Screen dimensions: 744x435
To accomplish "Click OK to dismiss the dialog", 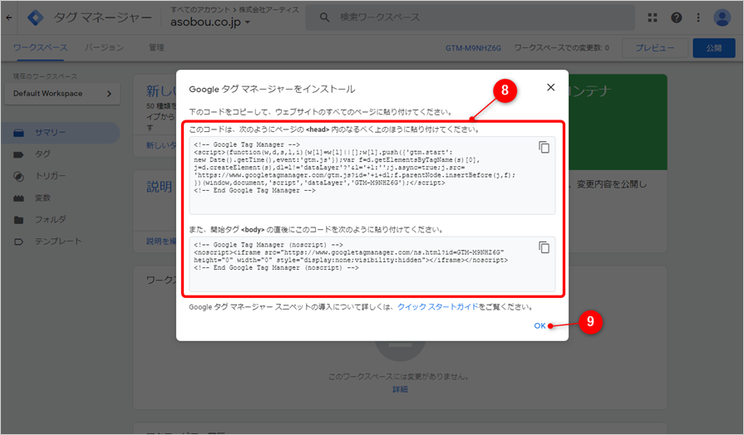I will pyautogui.click(x=540, y=325).
